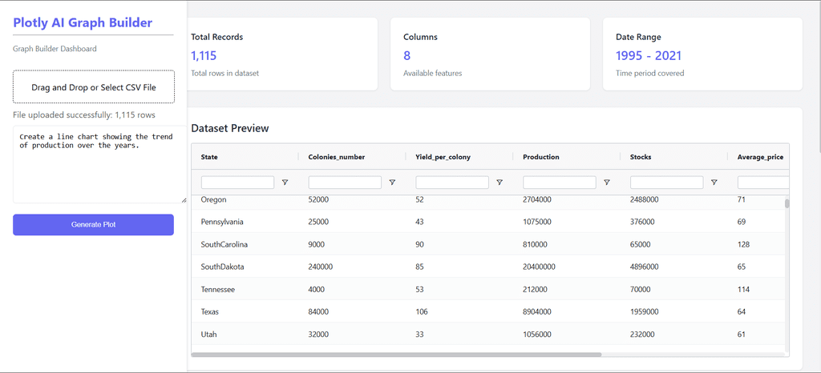Sort by the Colonies_number column header

[x=337, y=157]
